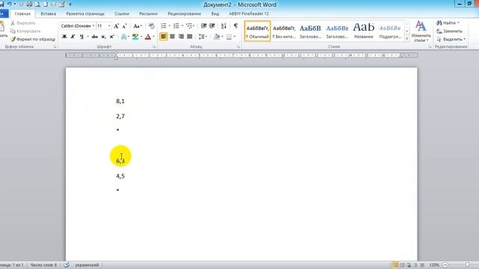Click the spelling check icon in status bar

coord(67,265)
